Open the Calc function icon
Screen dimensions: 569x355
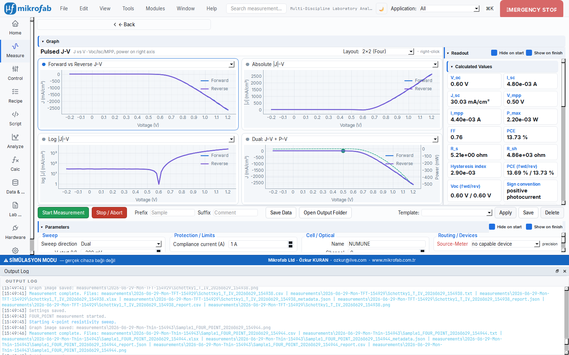(x=15, y=160)
